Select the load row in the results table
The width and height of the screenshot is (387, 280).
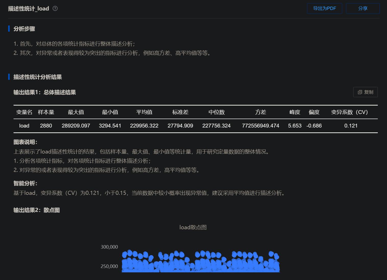(x=24, y=125)
